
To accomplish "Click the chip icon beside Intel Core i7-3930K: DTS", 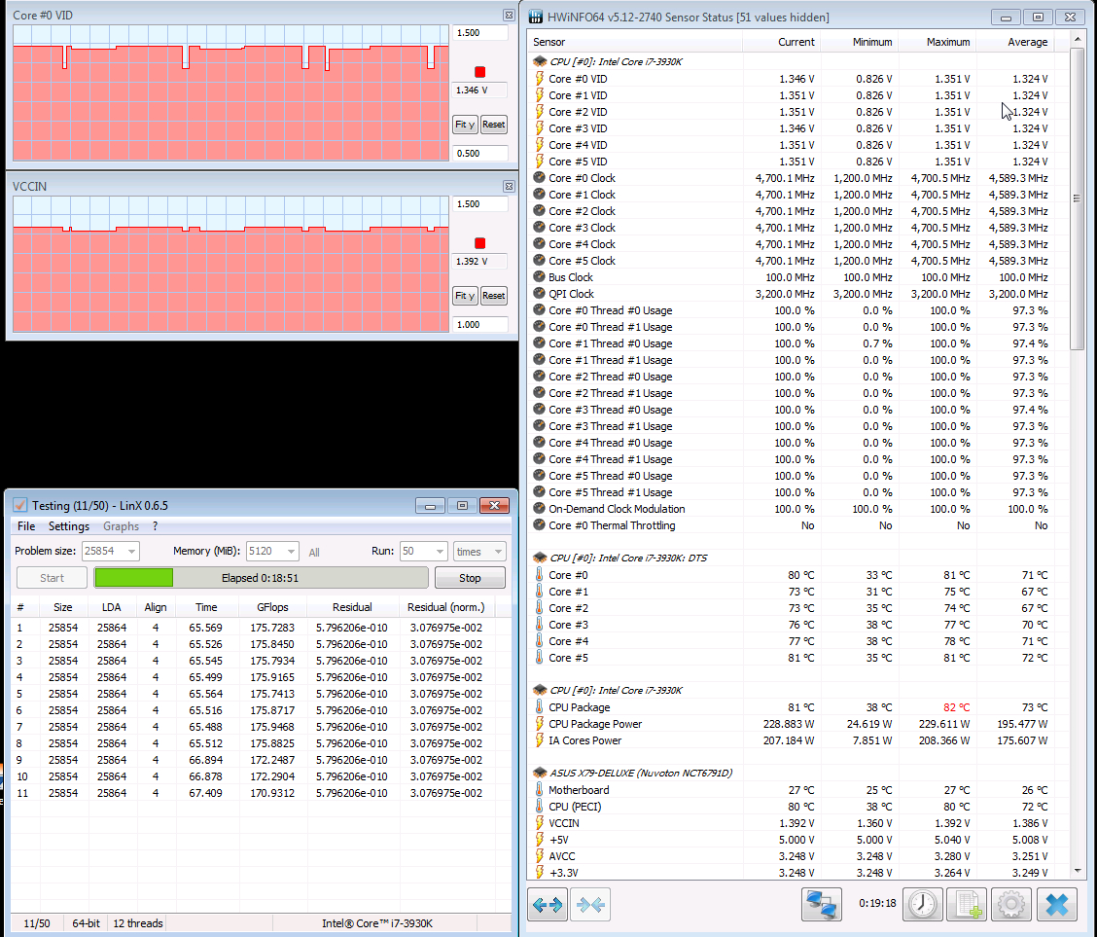I will click(x=540, y=558).
